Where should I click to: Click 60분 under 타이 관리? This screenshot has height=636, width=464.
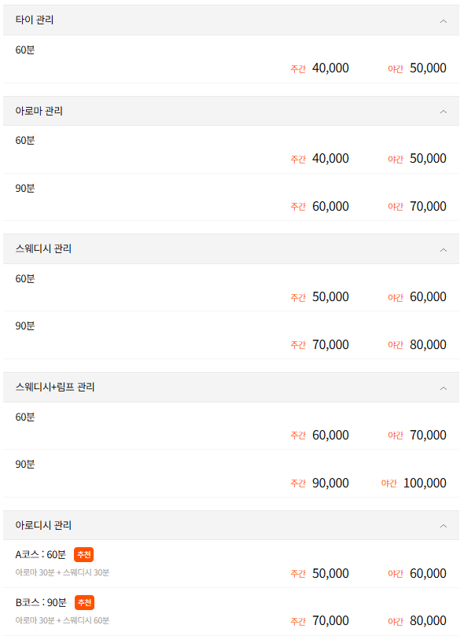pos(25,50)
